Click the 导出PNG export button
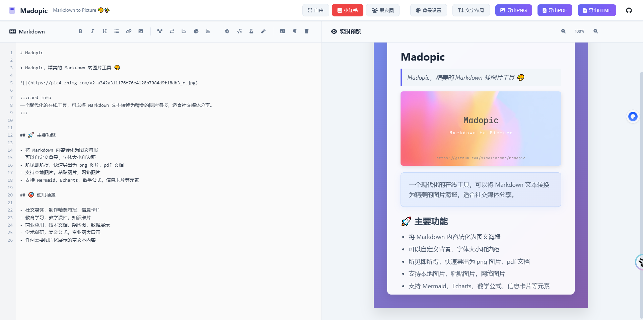 (x=513, y=10)
